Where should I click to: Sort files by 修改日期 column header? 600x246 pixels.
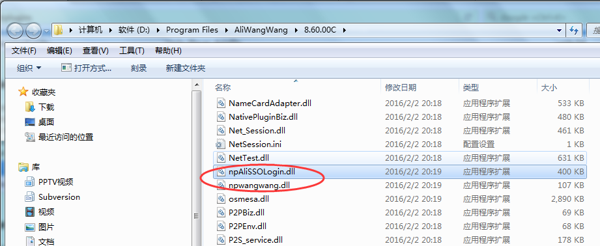(x=401, y=88)
